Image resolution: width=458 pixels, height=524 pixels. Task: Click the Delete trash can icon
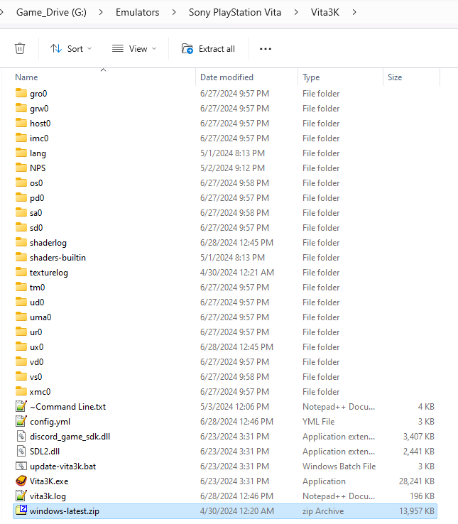point(20,49)
